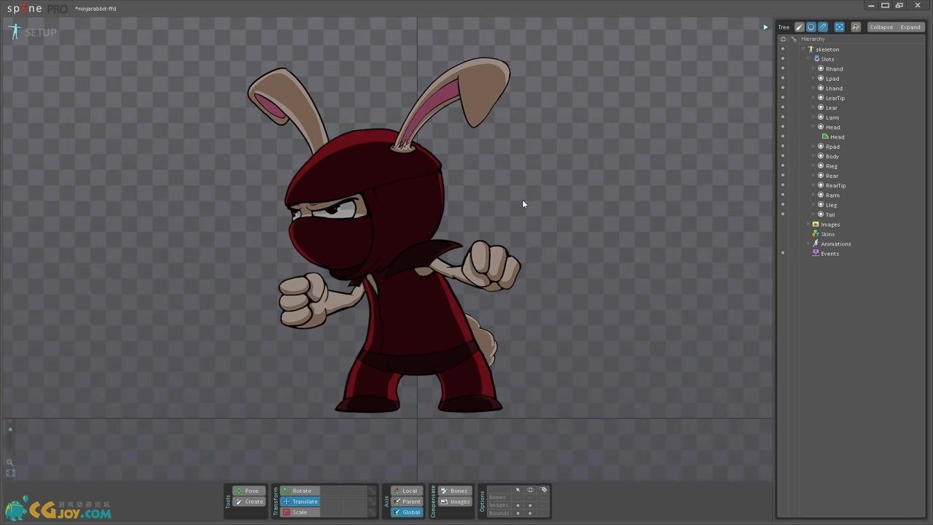
Task: Click the Spine logo main menu
Action: (36, 8)
